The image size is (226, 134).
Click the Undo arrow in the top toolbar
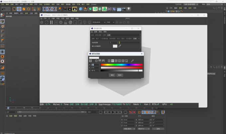3,9
